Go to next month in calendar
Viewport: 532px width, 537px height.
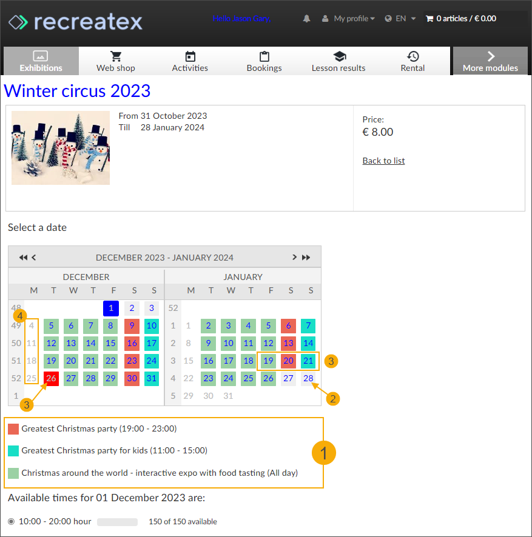pos(295,257)
